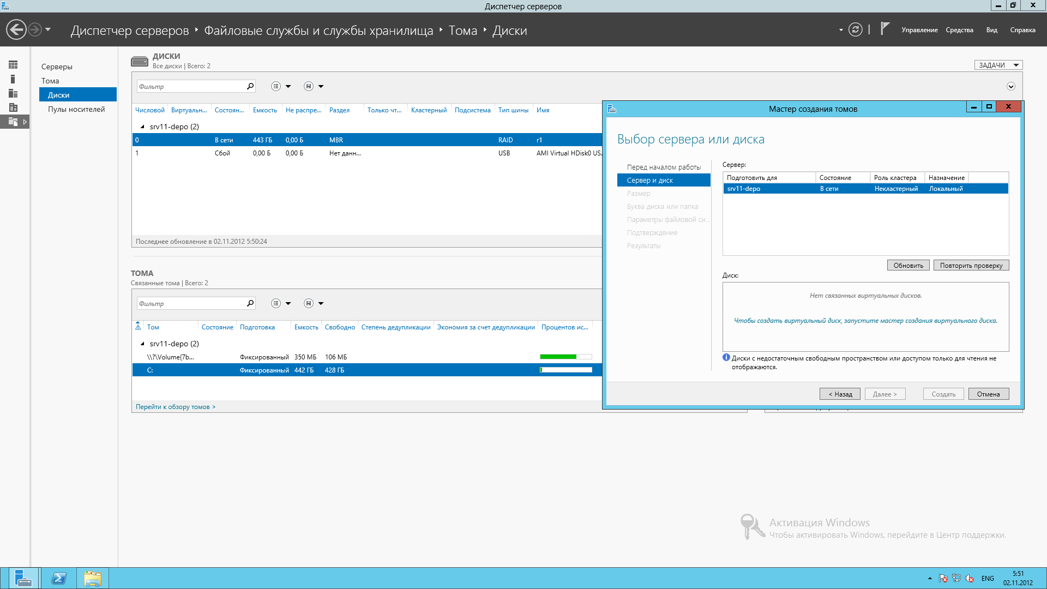Viewport: 1047px width, 589px height.
Task: Select Перед началом работы wizard step
Action: pos(664,167)
